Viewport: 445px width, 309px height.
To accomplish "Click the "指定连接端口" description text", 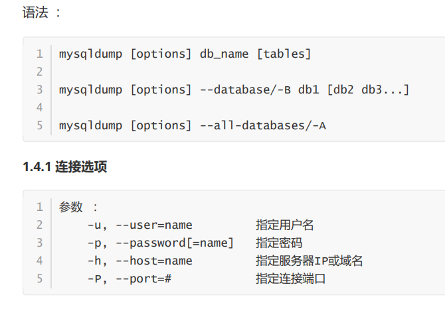I will [x=291, y=278].
